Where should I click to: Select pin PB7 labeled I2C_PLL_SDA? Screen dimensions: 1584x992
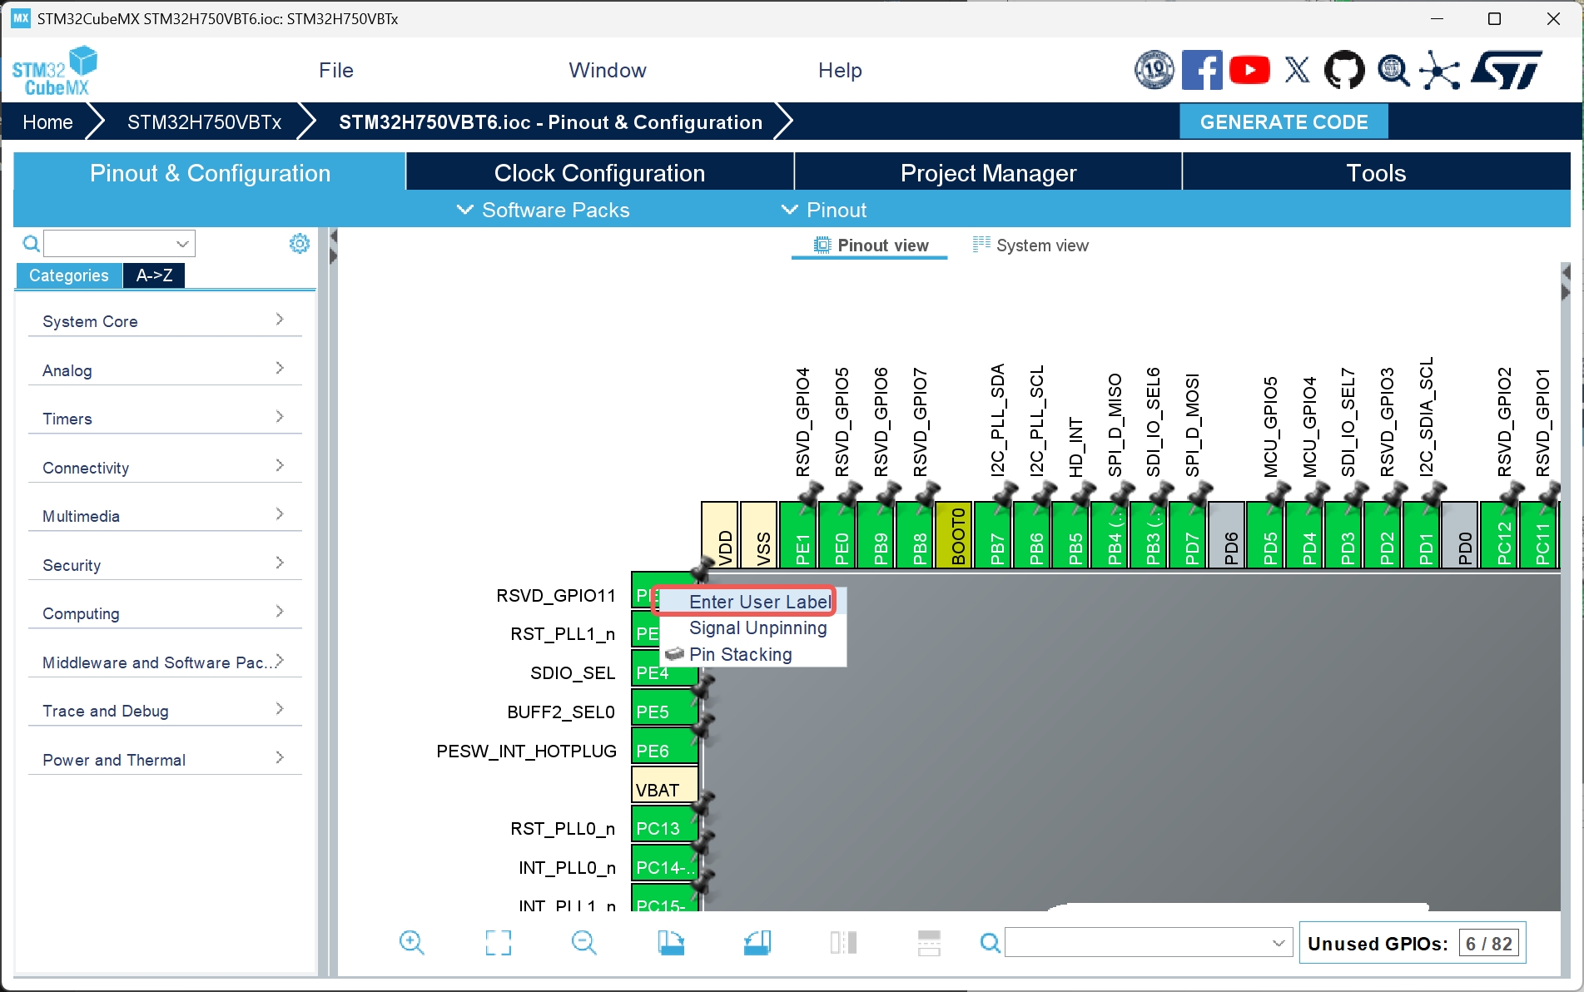[994, 535]
